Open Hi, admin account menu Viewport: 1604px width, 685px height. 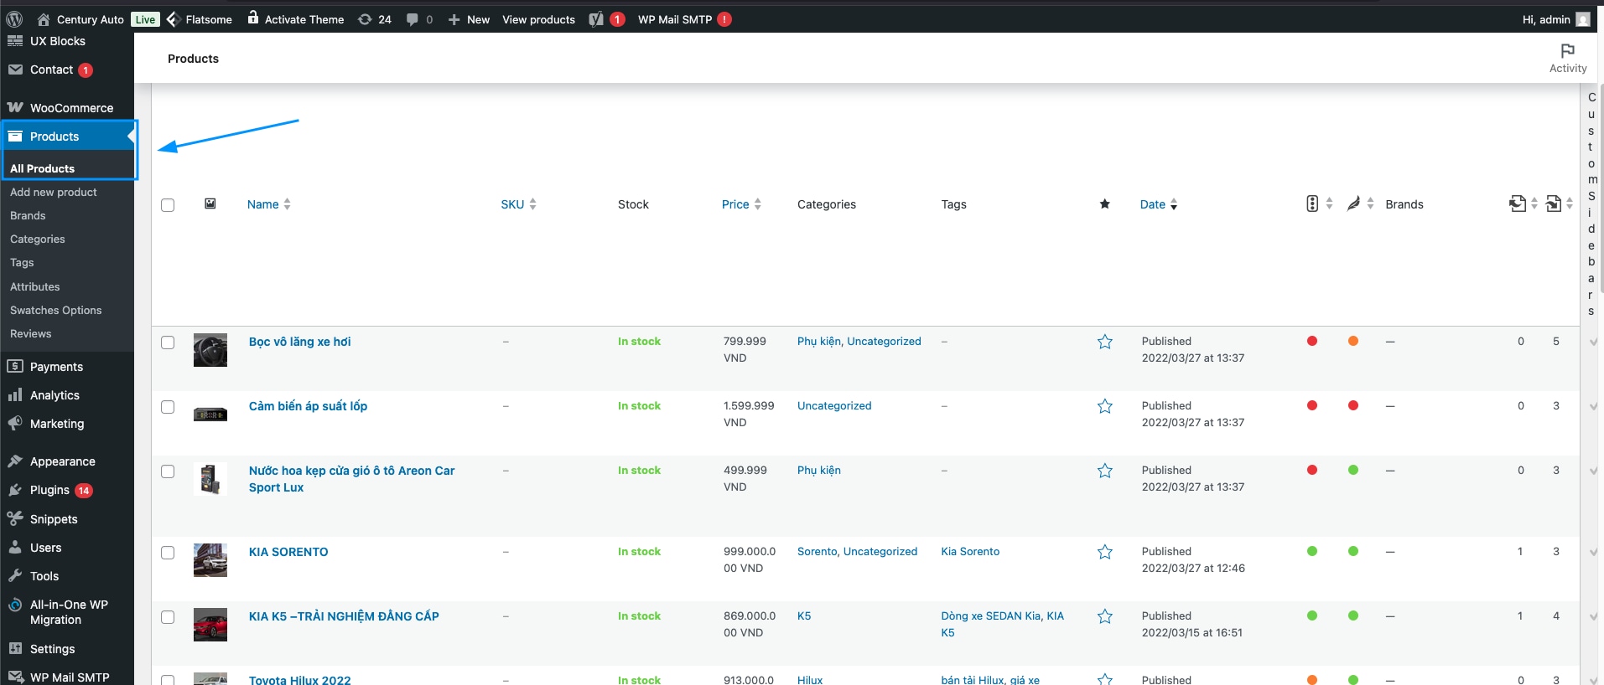point(1556,19)
